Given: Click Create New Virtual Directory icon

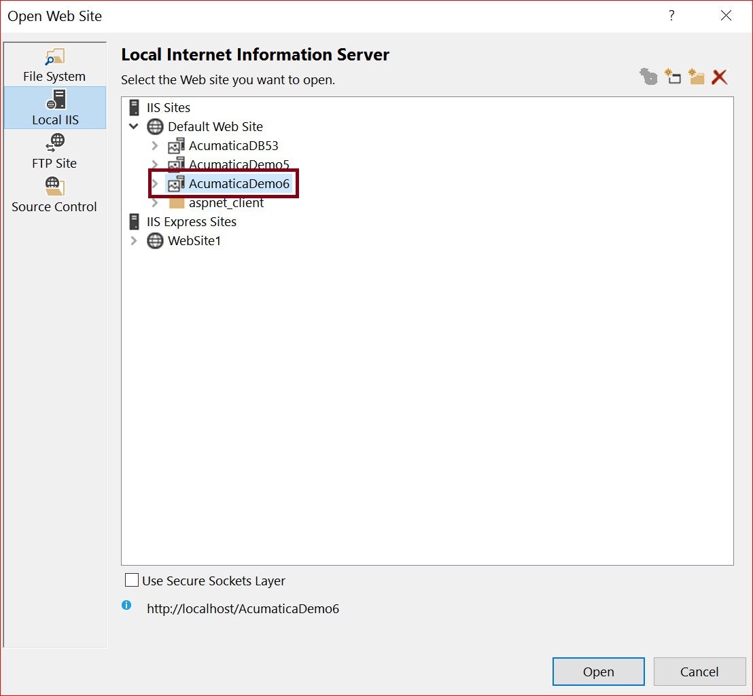Looking at the screenshot, I should pos(696,77).
